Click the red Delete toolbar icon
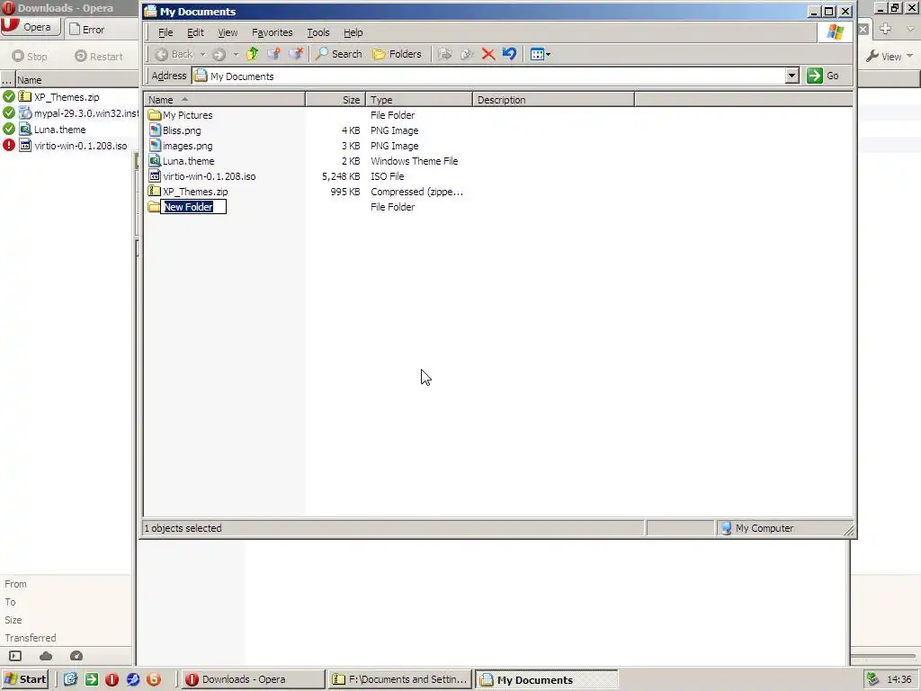The width and height of the screenshot is (921, 691). pyautogui.click(x=488, y=54)
